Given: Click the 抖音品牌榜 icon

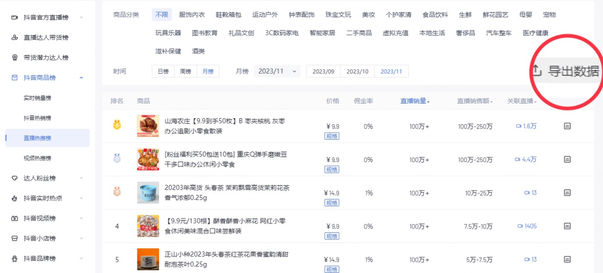Looking at the screenshot, I should [x=15, y=259].
